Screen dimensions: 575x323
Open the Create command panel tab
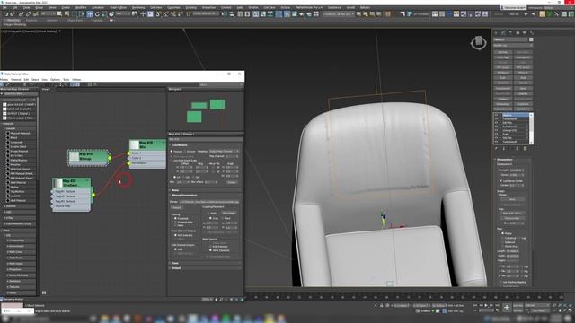pyautogui.click(x=496, y=33)
